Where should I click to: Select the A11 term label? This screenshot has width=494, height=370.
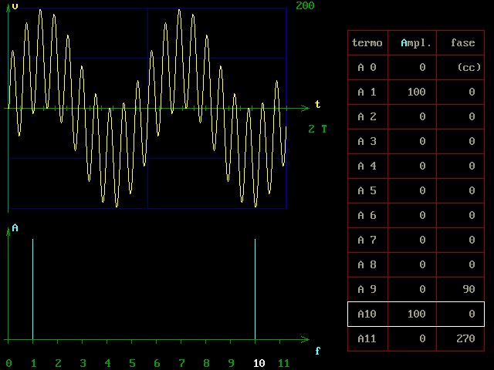pos(367,339)
